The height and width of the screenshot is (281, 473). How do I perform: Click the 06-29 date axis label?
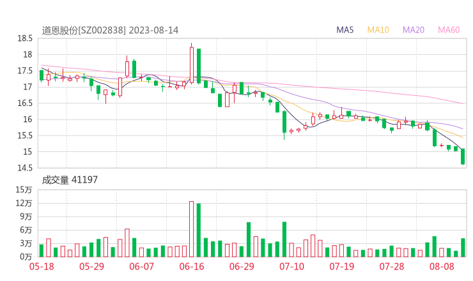tap(242, 266)
